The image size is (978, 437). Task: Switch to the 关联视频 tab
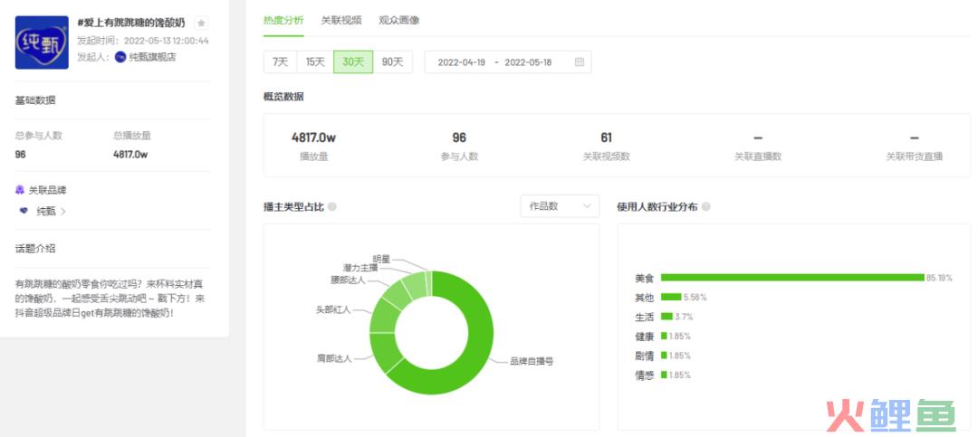coord(341,20)
